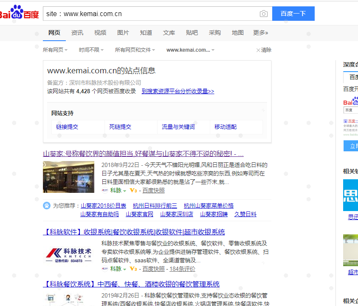Open 184条评价 reviews link
Viewport: 358px width, 306px height.
183,269
